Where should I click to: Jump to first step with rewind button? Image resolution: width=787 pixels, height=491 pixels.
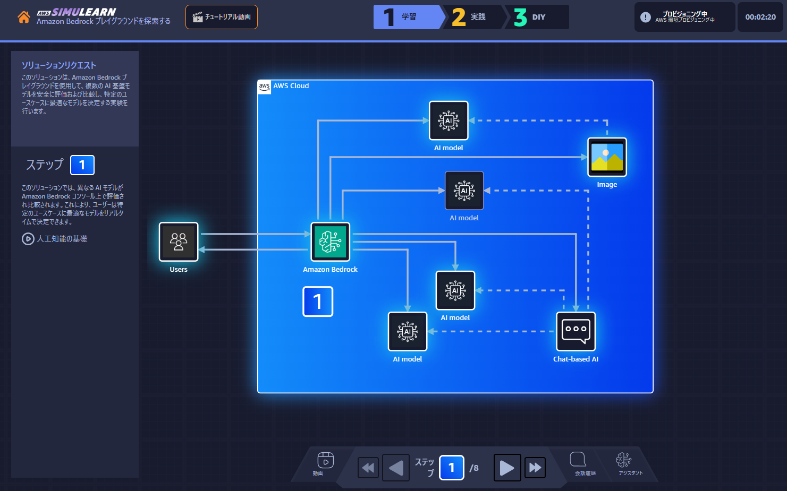pos(368,468)
